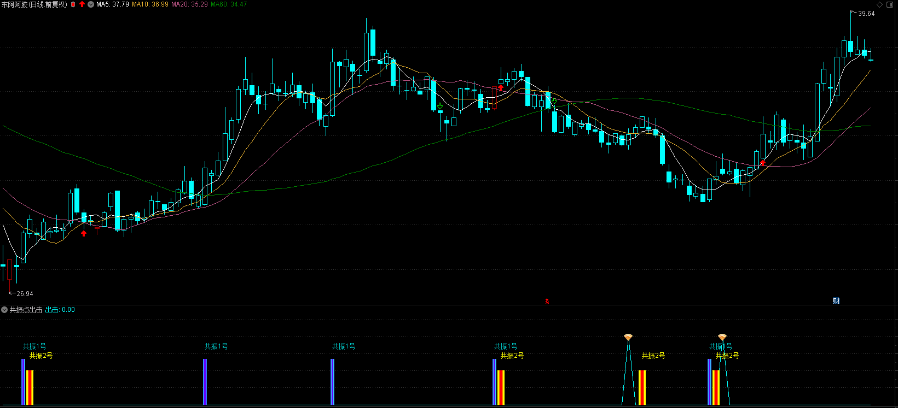The height and width of the screenshot is (408, 898).
Task: Click the red candlestick icon beside the stock title
Action: pos(73,4)
